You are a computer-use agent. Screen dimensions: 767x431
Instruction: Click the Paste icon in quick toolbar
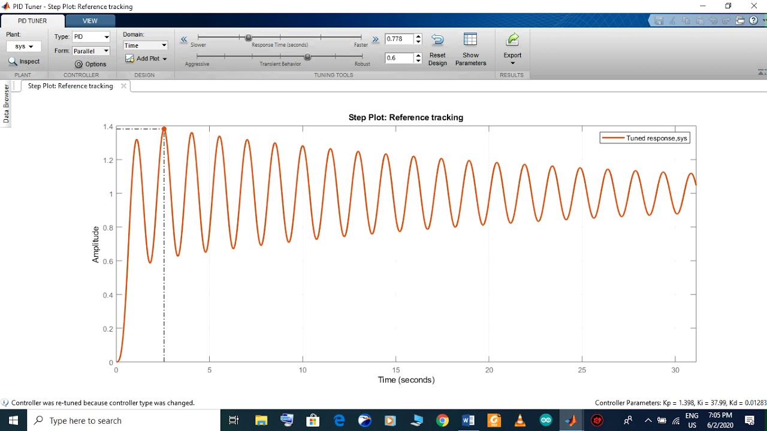pos(699,20)
